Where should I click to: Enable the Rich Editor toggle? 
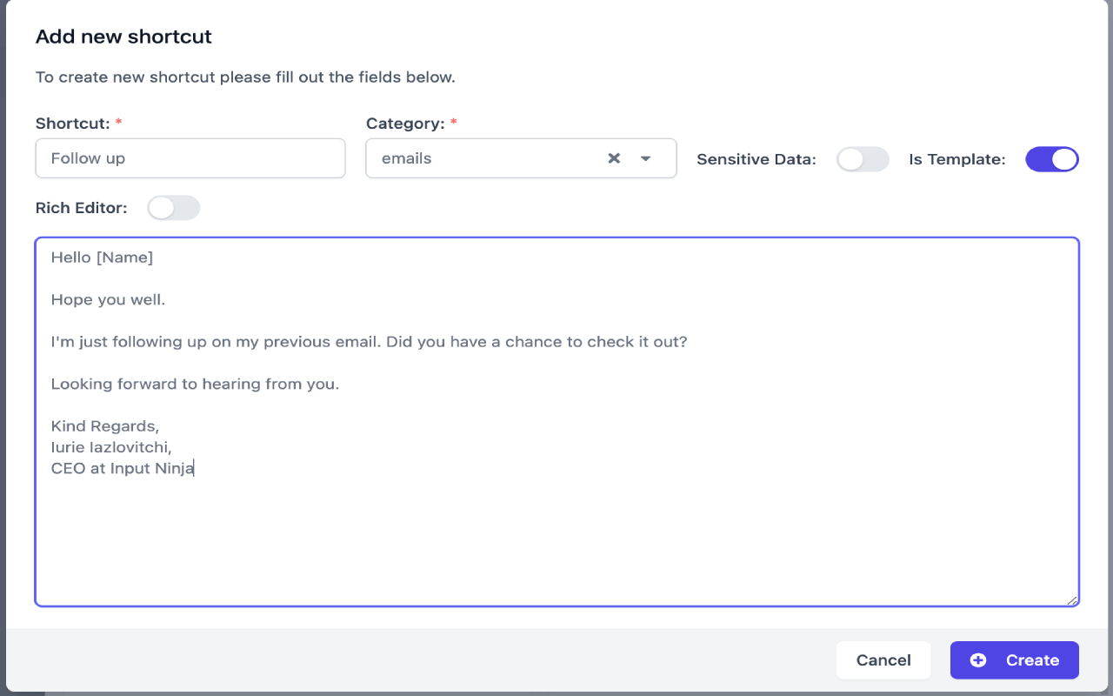click(x=174, y=208)
